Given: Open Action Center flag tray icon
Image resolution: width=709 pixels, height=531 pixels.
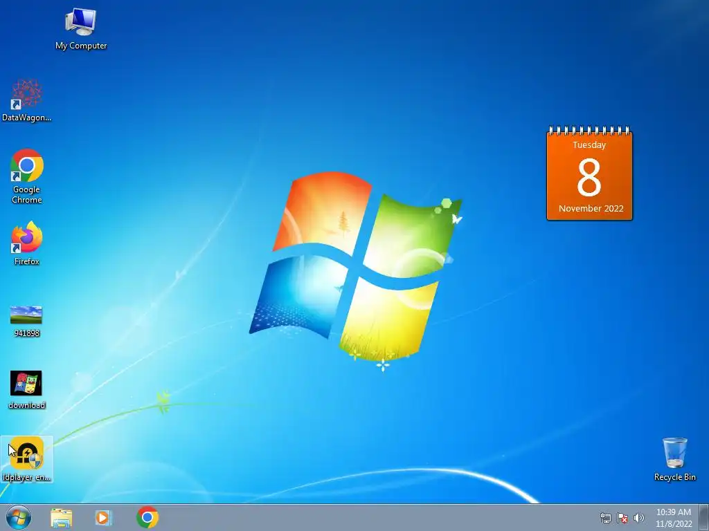Looking at the screenshot, I should pos(622,518).
